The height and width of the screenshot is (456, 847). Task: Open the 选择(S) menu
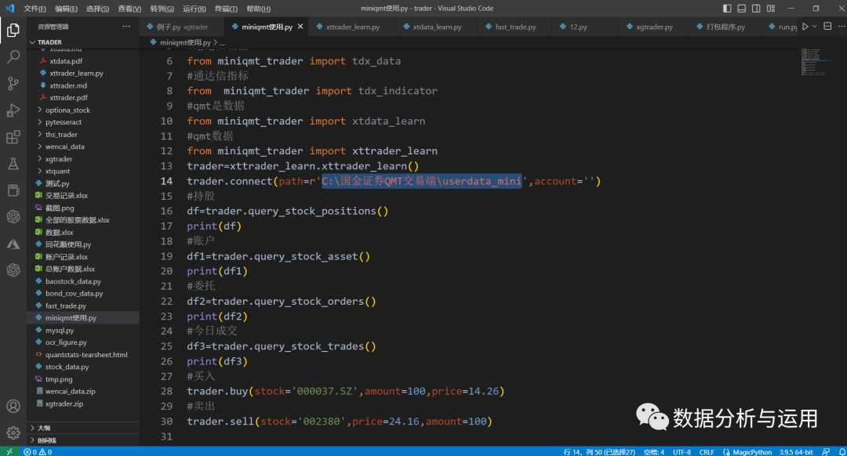97,9
